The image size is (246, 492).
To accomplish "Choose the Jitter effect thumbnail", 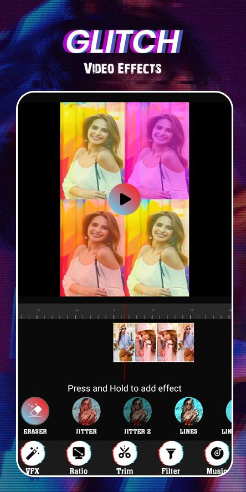I will tap(86, 411).
